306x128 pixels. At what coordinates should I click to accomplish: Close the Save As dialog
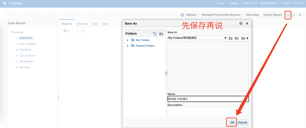click(x=247, y=23)
